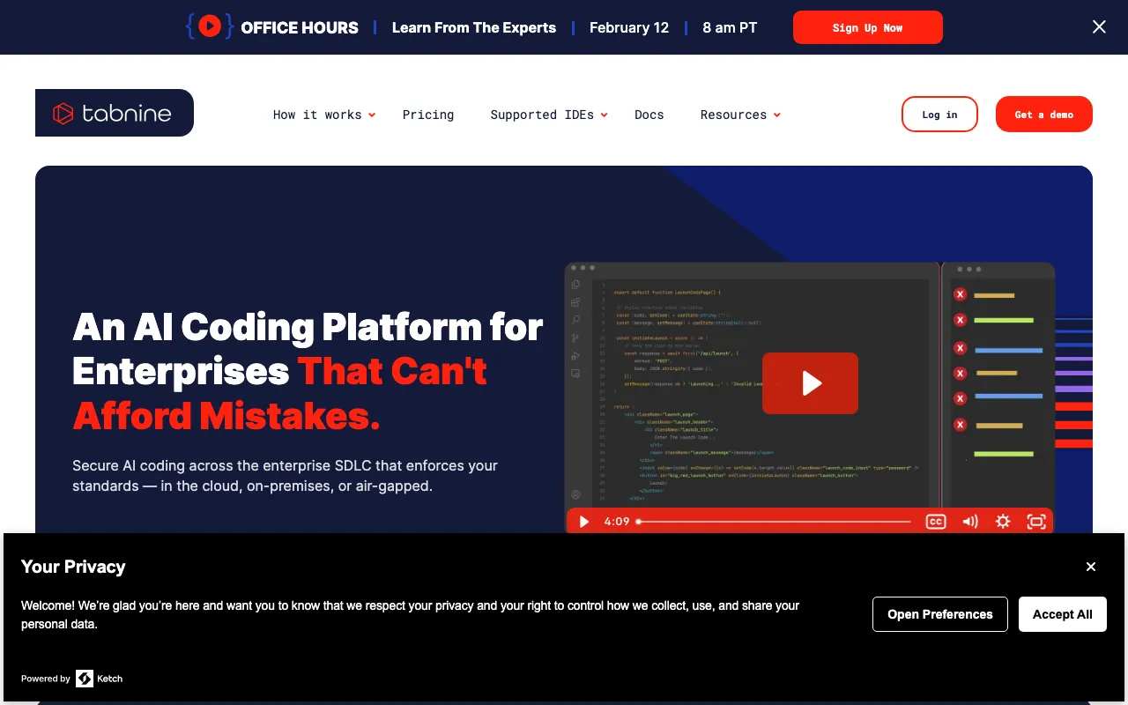
Task: Enter fullscreen with the video fullscreen icon
Action: (x=1036, y=522)
